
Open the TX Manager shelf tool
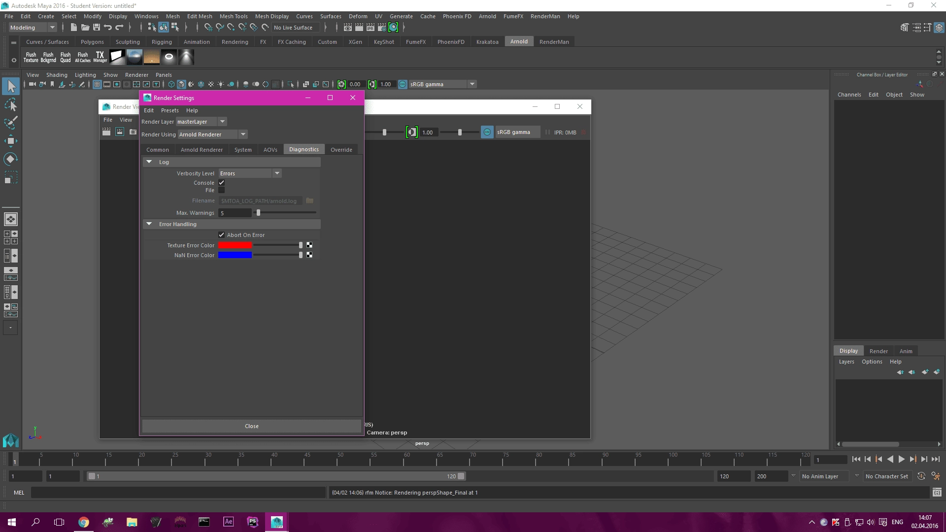click(100, 57)
